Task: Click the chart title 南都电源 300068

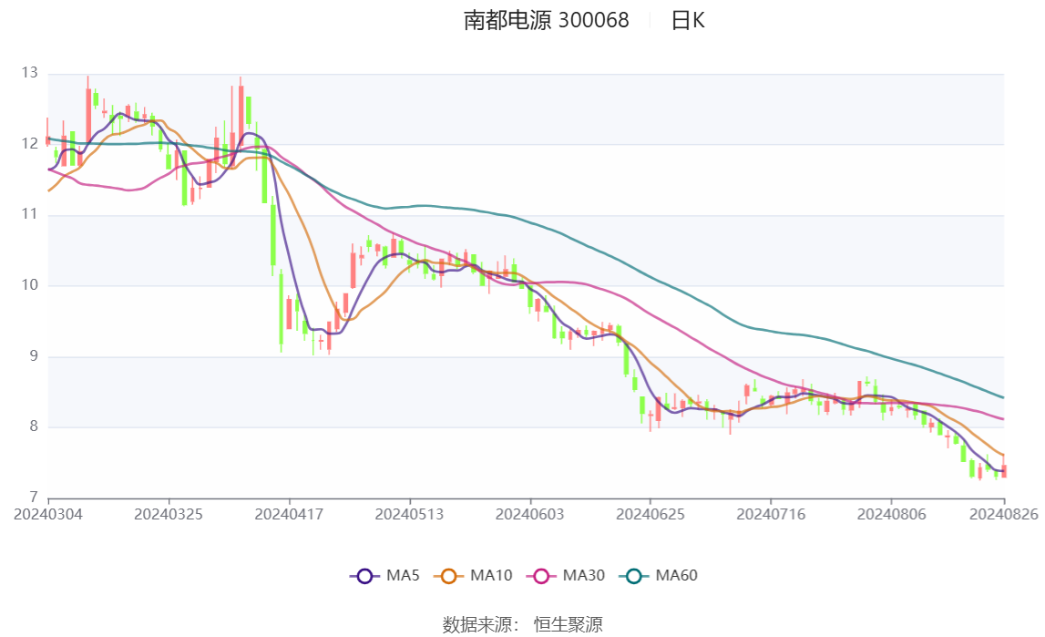Action: pos(547,21)
